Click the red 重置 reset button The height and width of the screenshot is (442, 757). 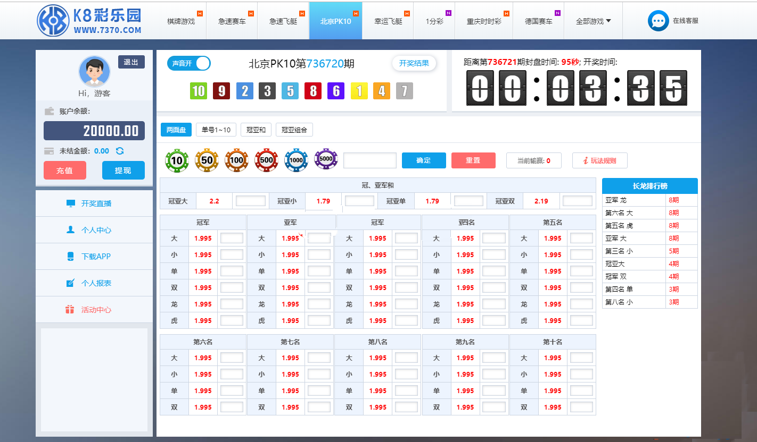coord(473,160)
